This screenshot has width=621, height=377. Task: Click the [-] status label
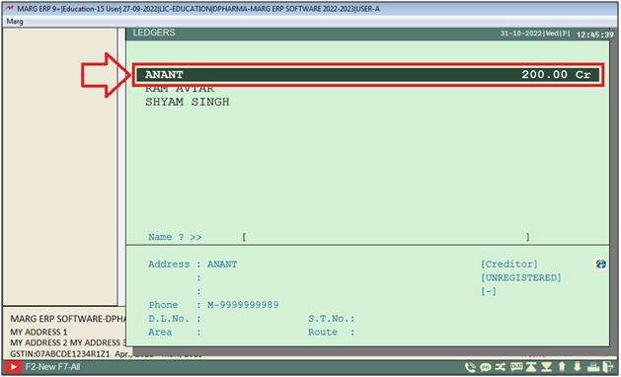pos(489,291)
